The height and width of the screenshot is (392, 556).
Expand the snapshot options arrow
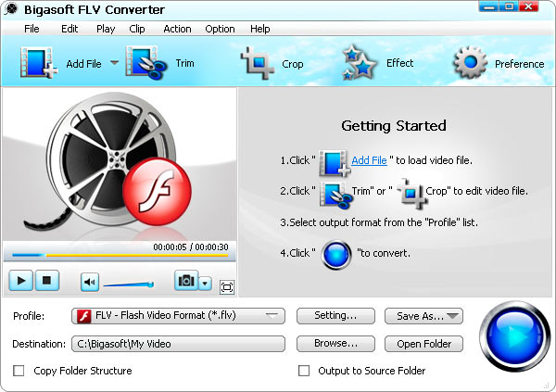[x=205, y=283]
